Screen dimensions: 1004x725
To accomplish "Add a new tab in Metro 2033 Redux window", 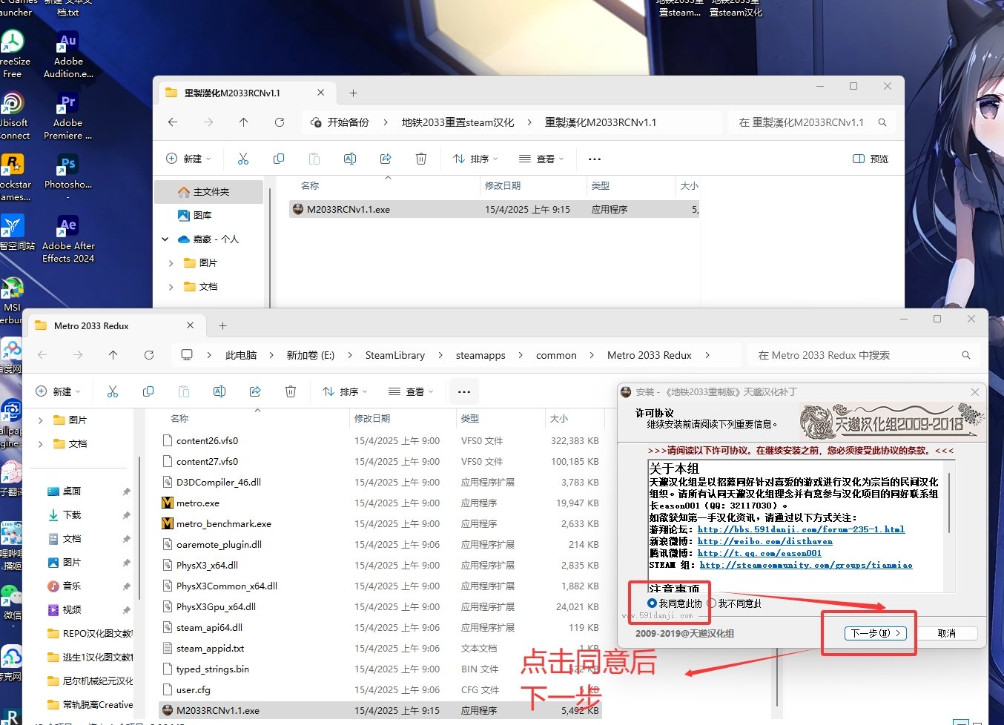I will pyautogui.click(x=222, y=325).
